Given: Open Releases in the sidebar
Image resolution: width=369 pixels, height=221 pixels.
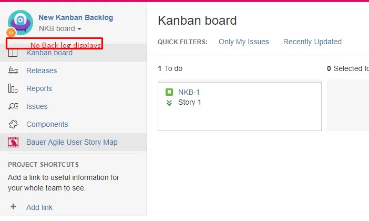Looking at the screenshot, I should [42, 71].
